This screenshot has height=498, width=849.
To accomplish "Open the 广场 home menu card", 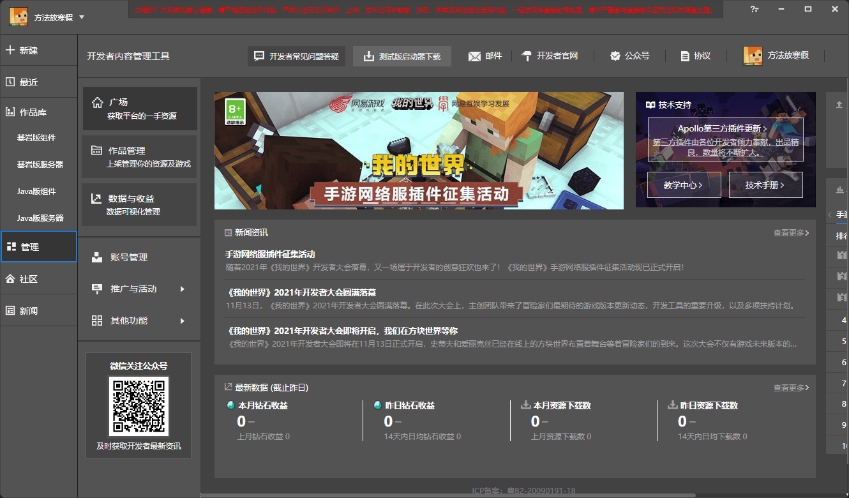I will coord(140,109).
